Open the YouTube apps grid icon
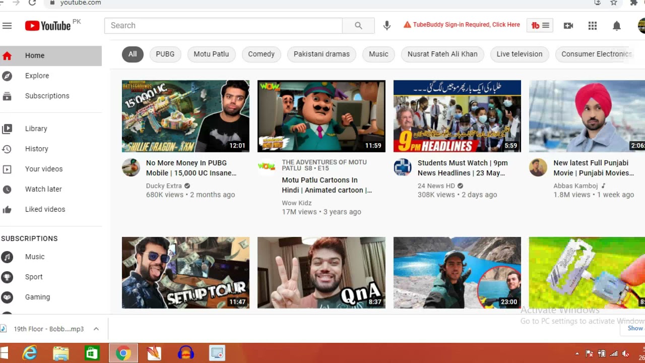 593,26
